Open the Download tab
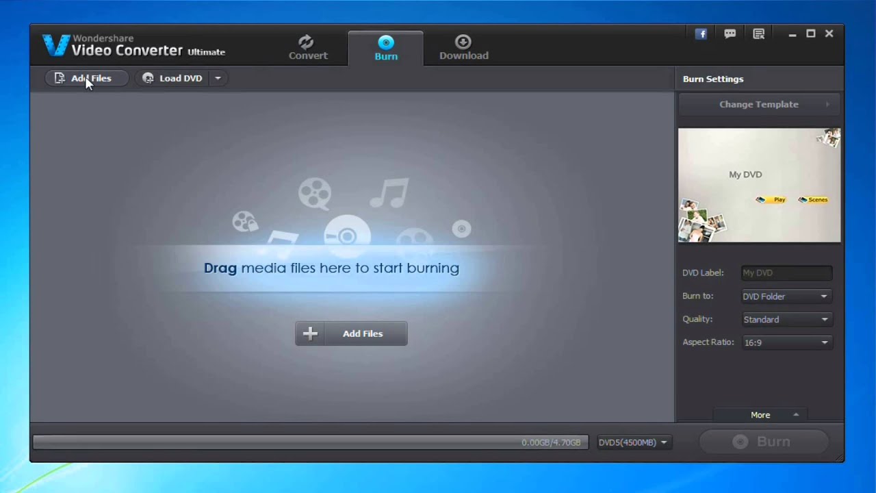Viewport: 876px width, 493px height. 463,48
